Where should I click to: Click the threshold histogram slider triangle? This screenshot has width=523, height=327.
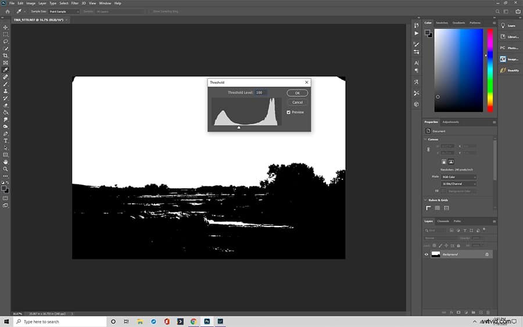pyautogui.click(x=239, y=127)
